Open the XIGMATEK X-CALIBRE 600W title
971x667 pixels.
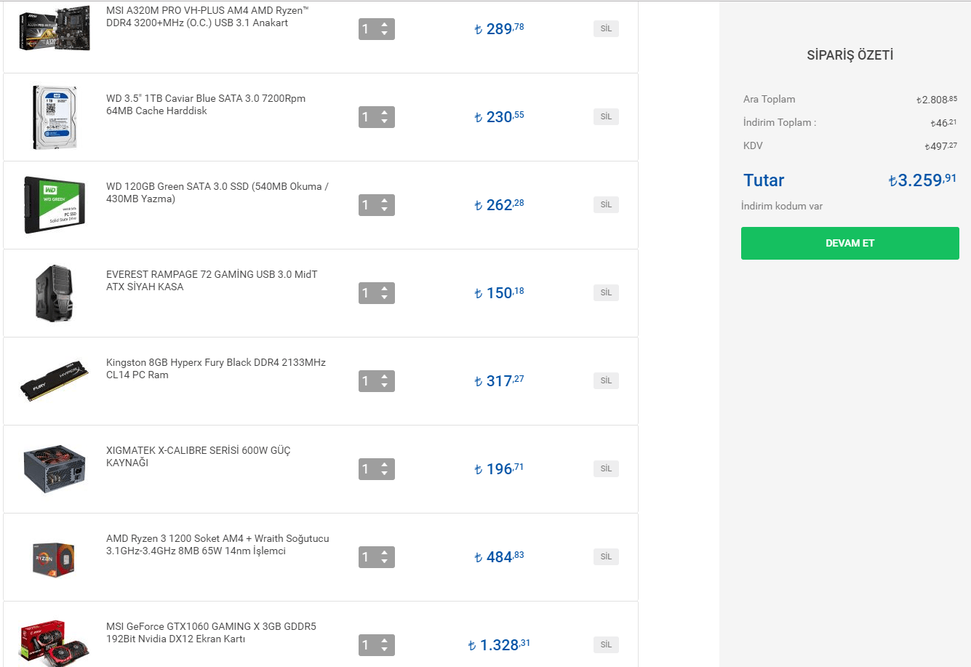(x=199, y=457)
